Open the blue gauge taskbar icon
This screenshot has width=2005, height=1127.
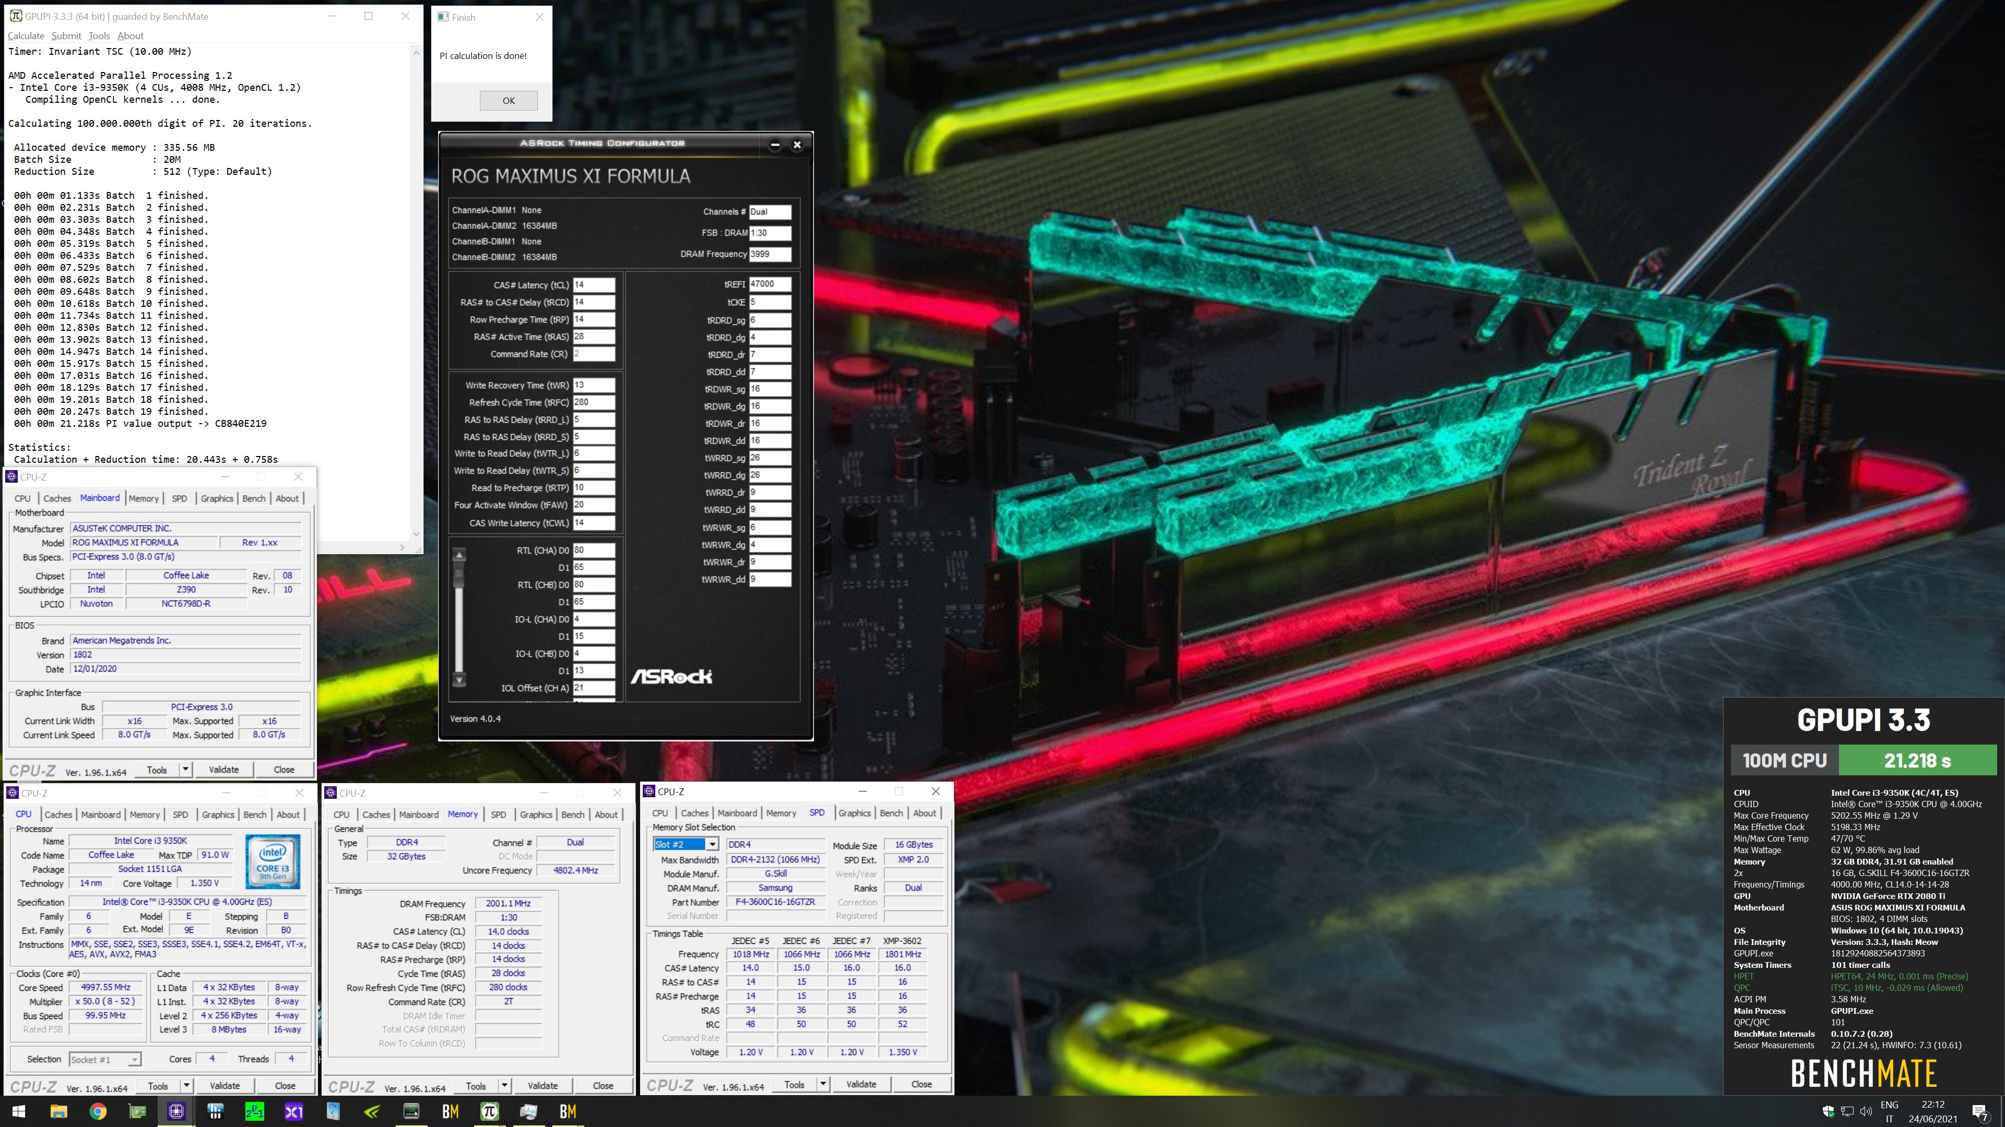tap(333, 1111)
